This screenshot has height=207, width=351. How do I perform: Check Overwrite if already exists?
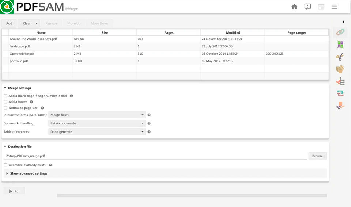[x=5, y=165]
